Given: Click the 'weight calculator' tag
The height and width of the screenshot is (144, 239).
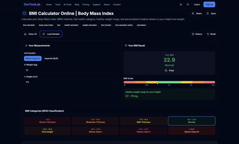Looking at the screenshot, I should point(90,25).
